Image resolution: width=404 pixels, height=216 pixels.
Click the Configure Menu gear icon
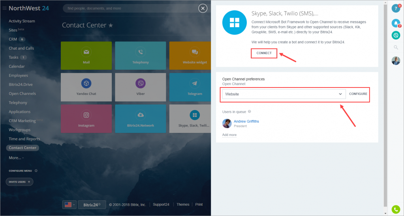pyautogui.click(x=36, y=171)
